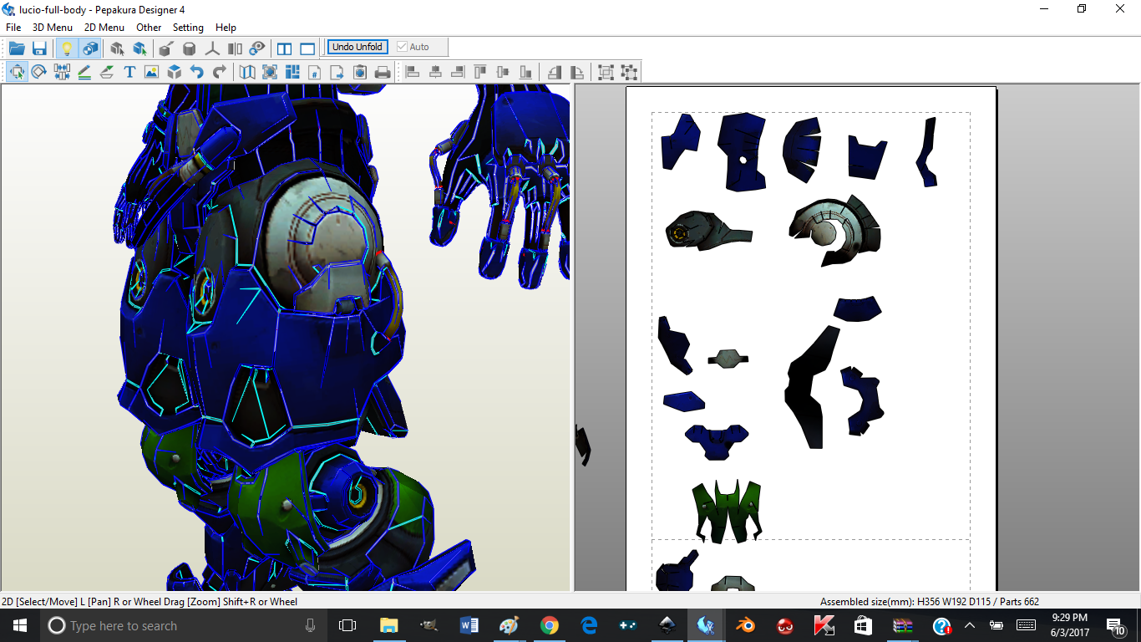Open the Help menu
The height and width of the screenshot is (642, 1141).
[x=226, y=28]
